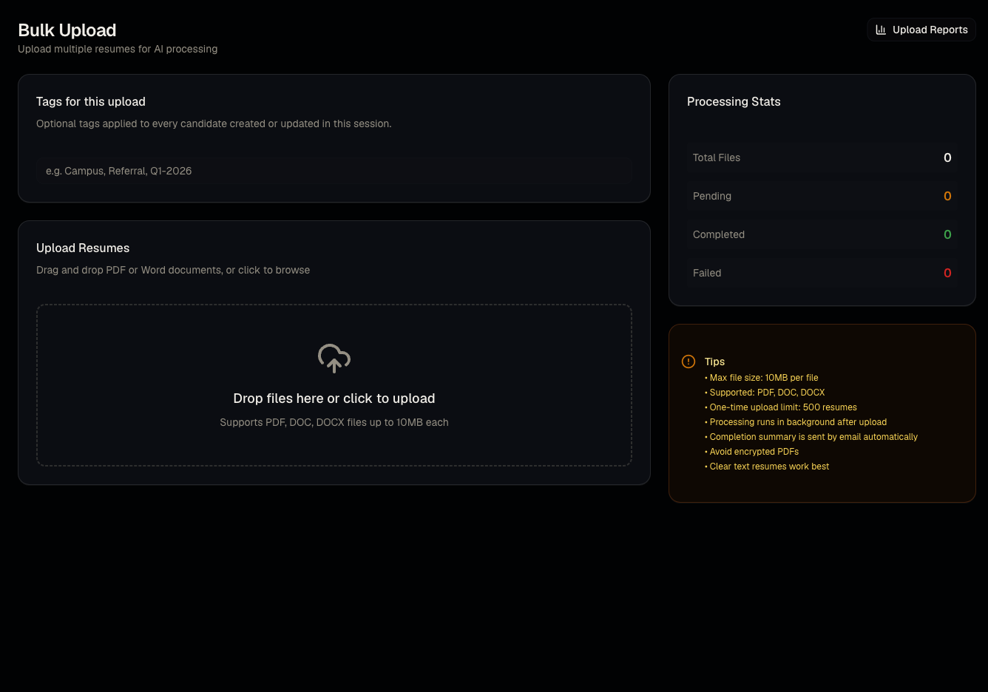Click the Bulk Upload page title
Screen dimensions: 988x692
67,30
